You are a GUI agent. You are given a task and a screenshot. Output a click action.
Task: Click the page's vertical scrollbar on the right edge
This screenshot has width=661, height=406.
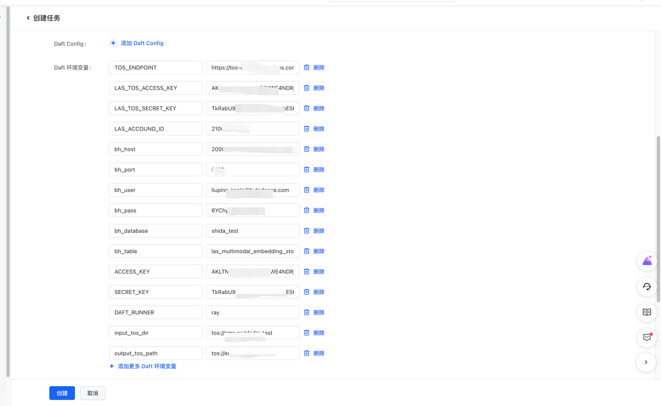pyautogui.click(x=658, y=219)
